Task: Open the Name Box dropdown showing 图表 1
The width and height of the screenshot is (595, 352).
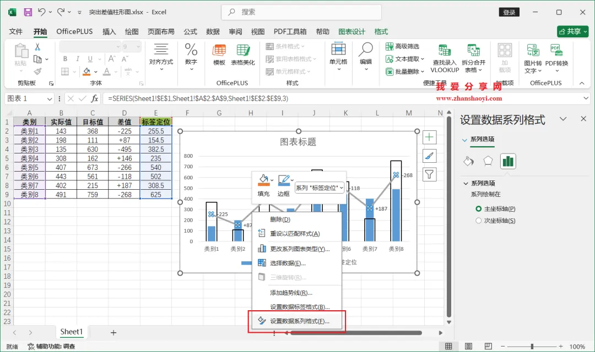Action: [x=50, y=99]
